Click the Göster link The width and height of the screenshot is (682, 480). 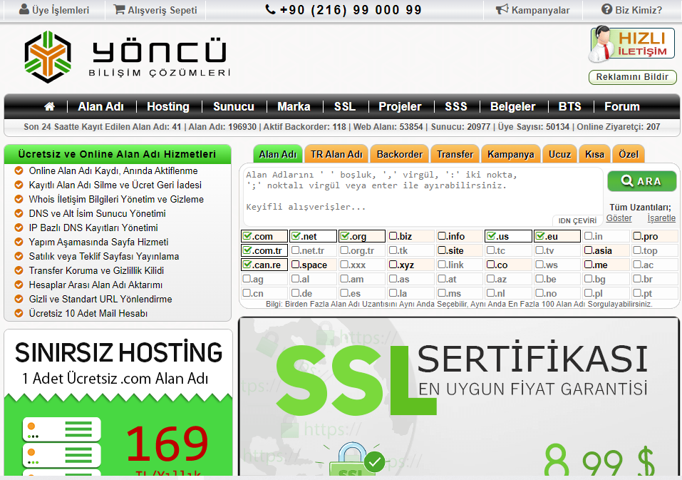point(619,218)
